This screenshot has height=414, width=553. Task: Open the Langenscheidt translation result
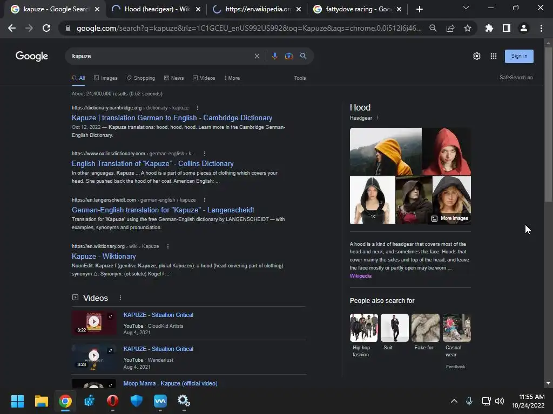(163, 210)
